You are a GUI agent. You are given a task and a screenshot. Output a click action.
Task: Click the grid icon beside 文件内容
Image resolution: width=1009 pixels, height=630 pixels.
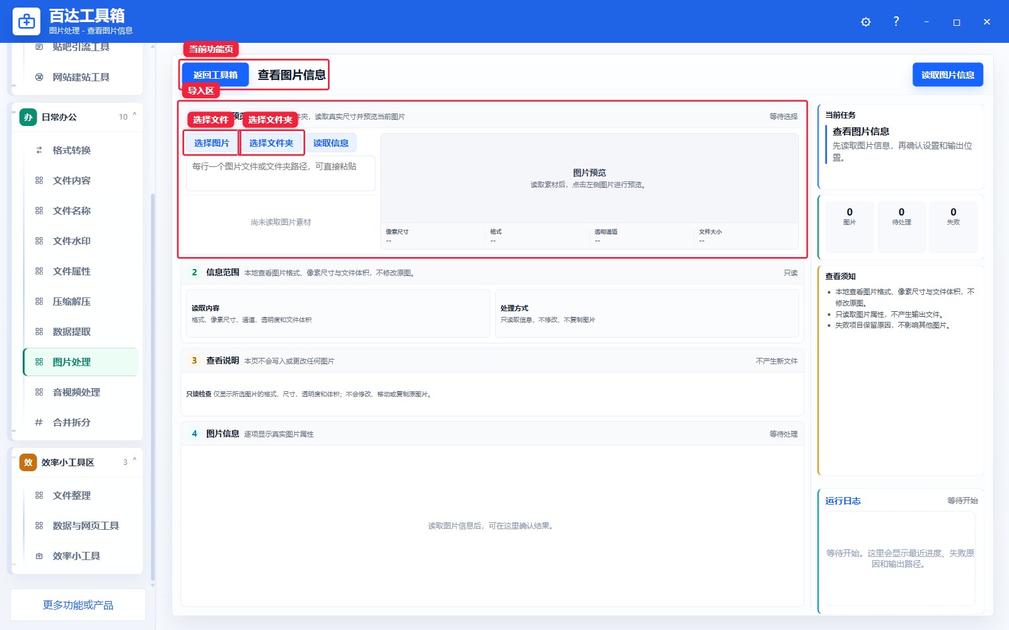click(39, 181)
